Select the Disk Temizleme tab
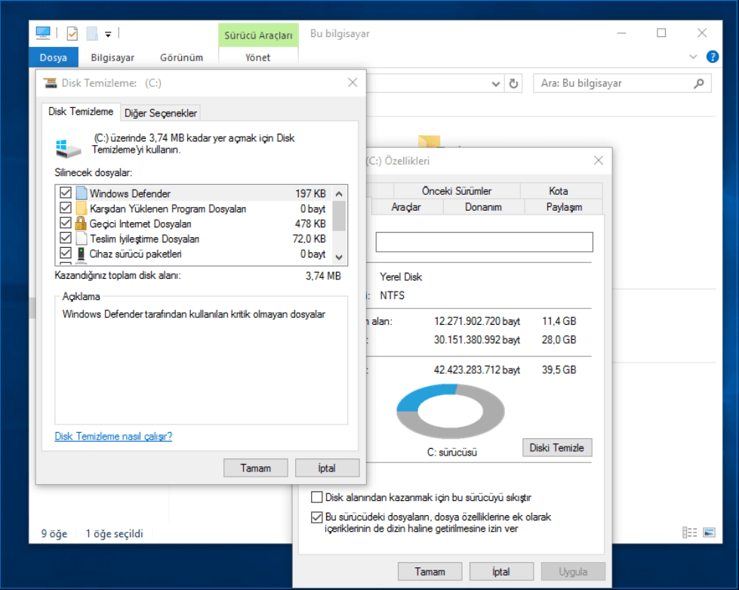 81,112
